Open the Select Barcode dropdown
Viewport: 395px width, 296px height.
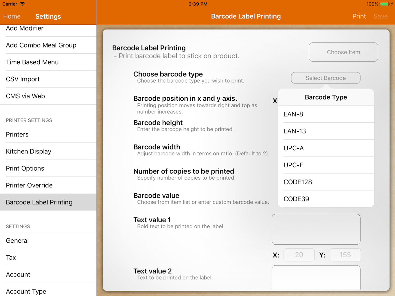tap(326, 78)
